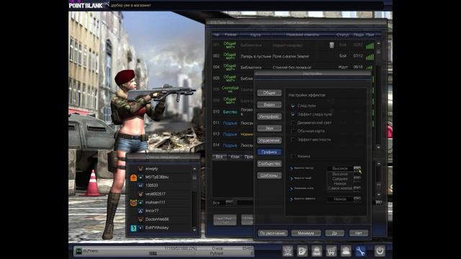Click the wrench settings icon in bottom toolbar

point(360,251)
